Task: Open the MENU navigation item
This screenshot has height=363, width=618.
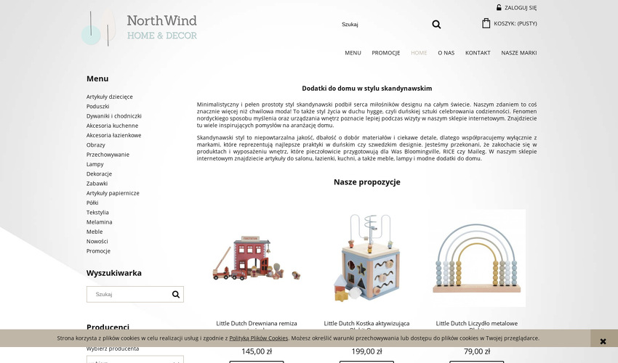Action: (353, 53)
